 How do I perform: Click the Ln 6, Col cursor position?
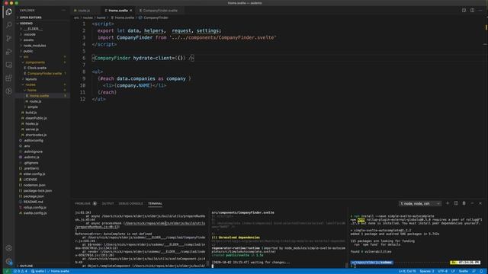pos(407,271)
